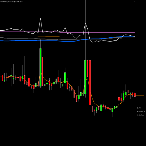Viewport: 146px width, 146px height.
Task: Click the "in 3 Days" label
Action: click(140, 115)
